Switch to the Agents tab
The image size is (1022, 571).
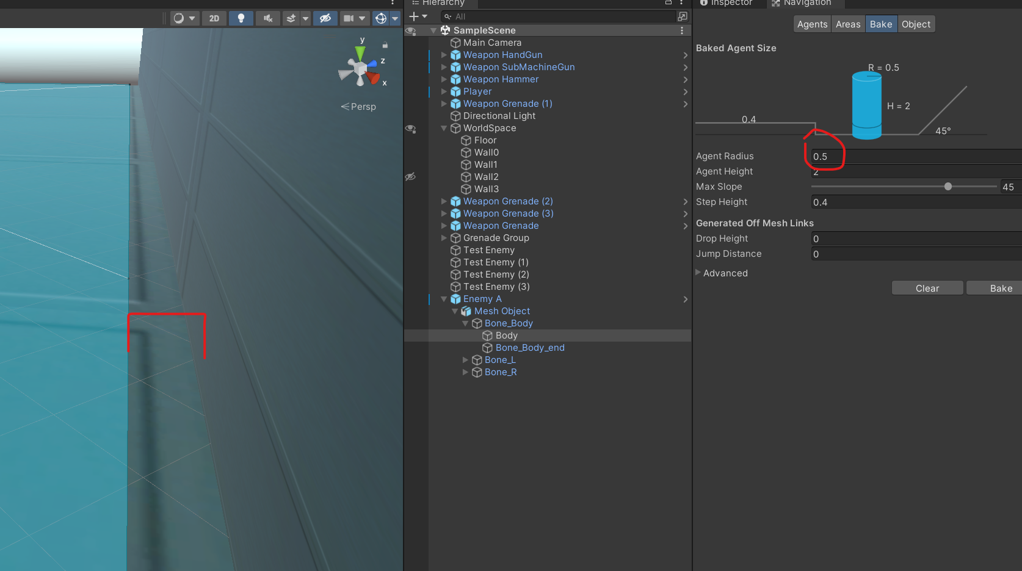pyautogui.click(x=812, y=24)
